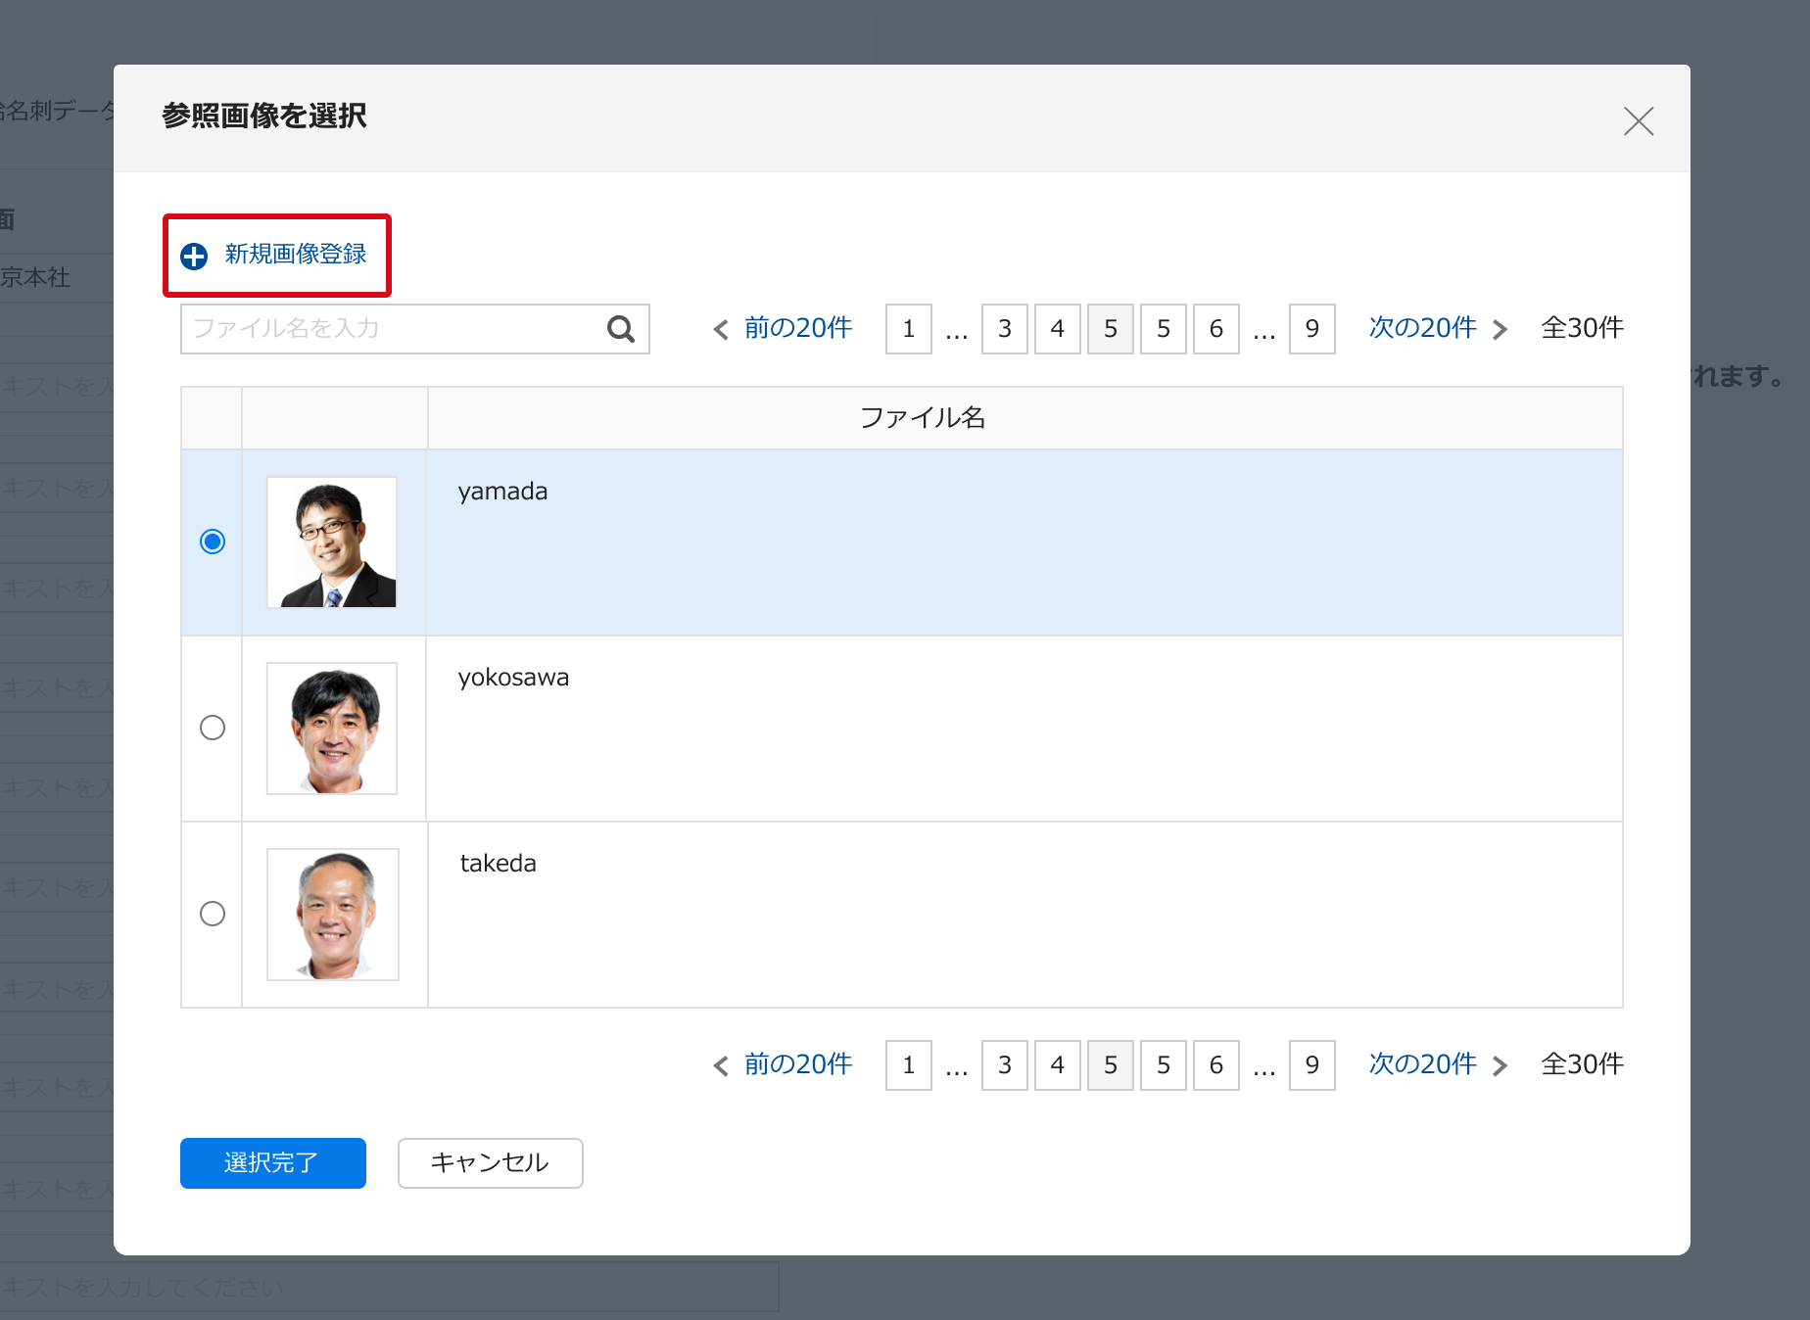Click the plus icon for new image registration

[x=194, y=256]
